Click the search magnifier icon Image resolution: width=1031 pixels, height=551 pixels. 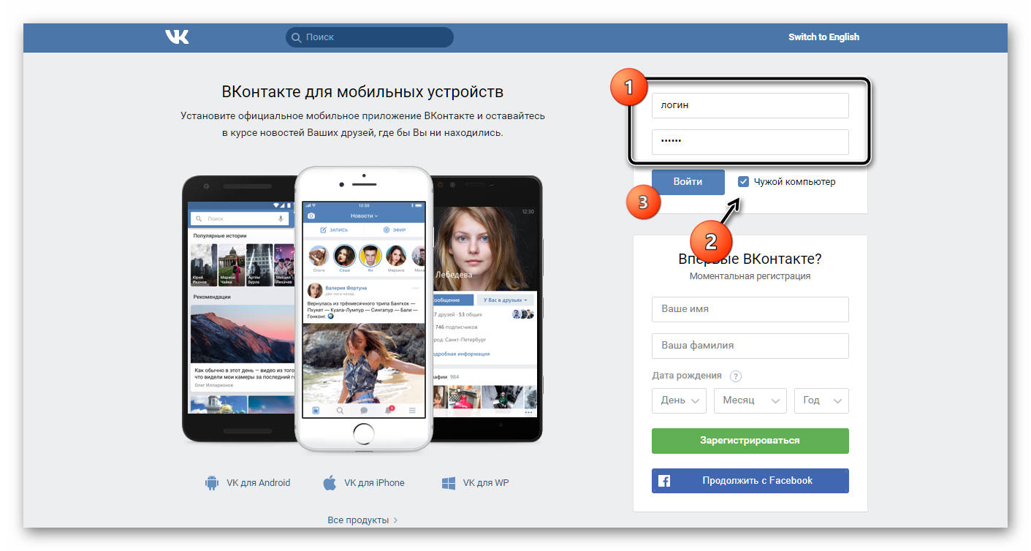click(x=296, y=37)
